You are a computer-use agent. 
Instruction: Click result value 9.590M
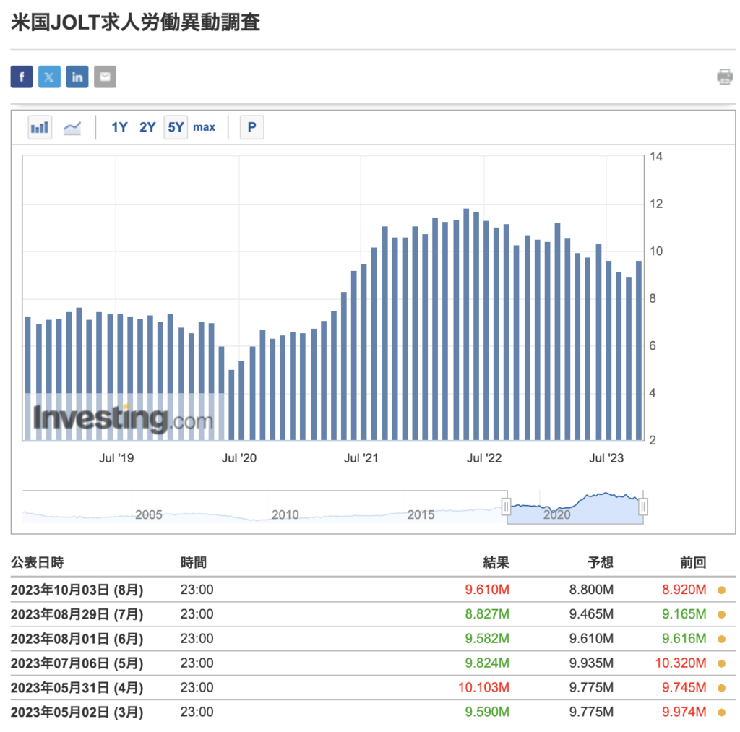pyautogui.click(x=487, y=712)
